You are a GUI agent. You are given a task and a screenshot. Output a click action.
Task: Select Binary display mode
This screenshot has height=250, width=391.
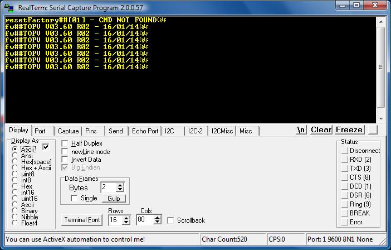click(x=14, y=210)
